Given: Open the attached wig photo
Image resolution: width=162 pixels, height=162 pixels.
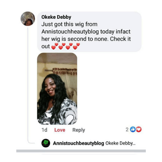Looking at the screenshot, I should click(57, 89).
